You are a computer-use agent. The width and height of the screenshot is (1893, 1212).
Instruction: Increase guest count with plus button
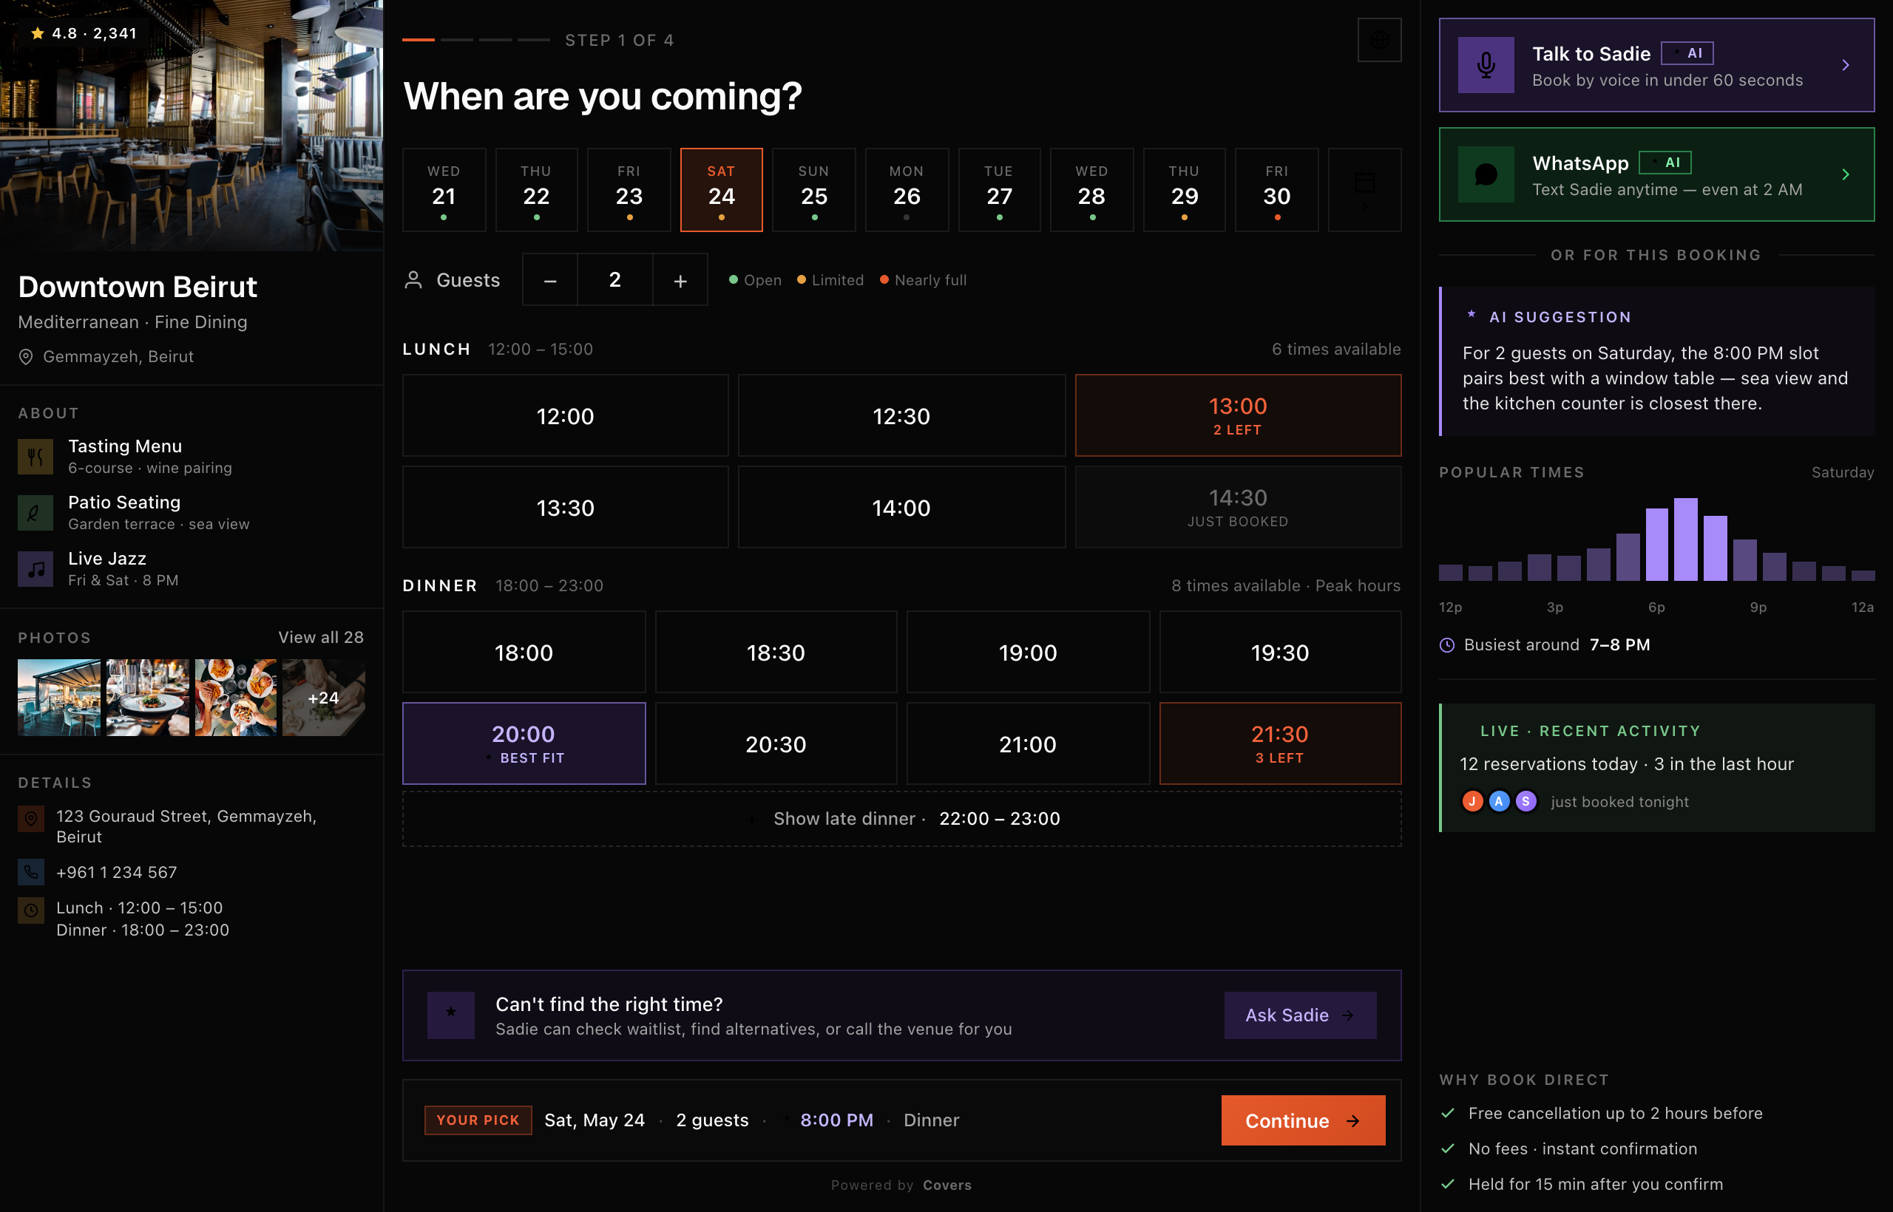680,280
